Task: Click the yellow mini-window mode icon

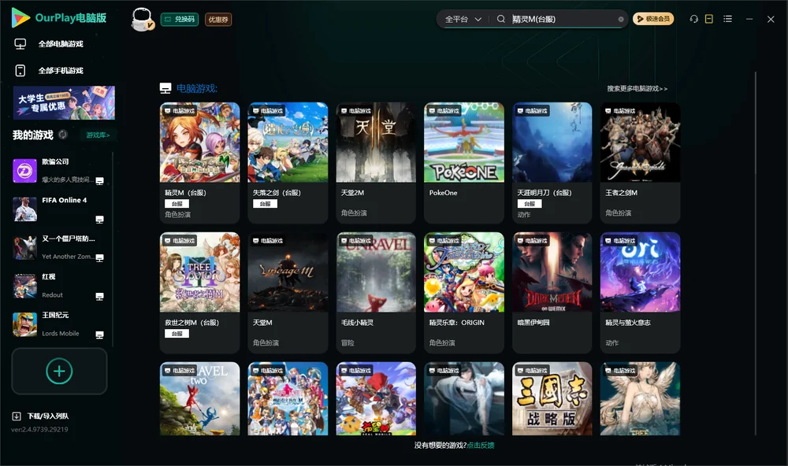Action: tap(709, 19)
